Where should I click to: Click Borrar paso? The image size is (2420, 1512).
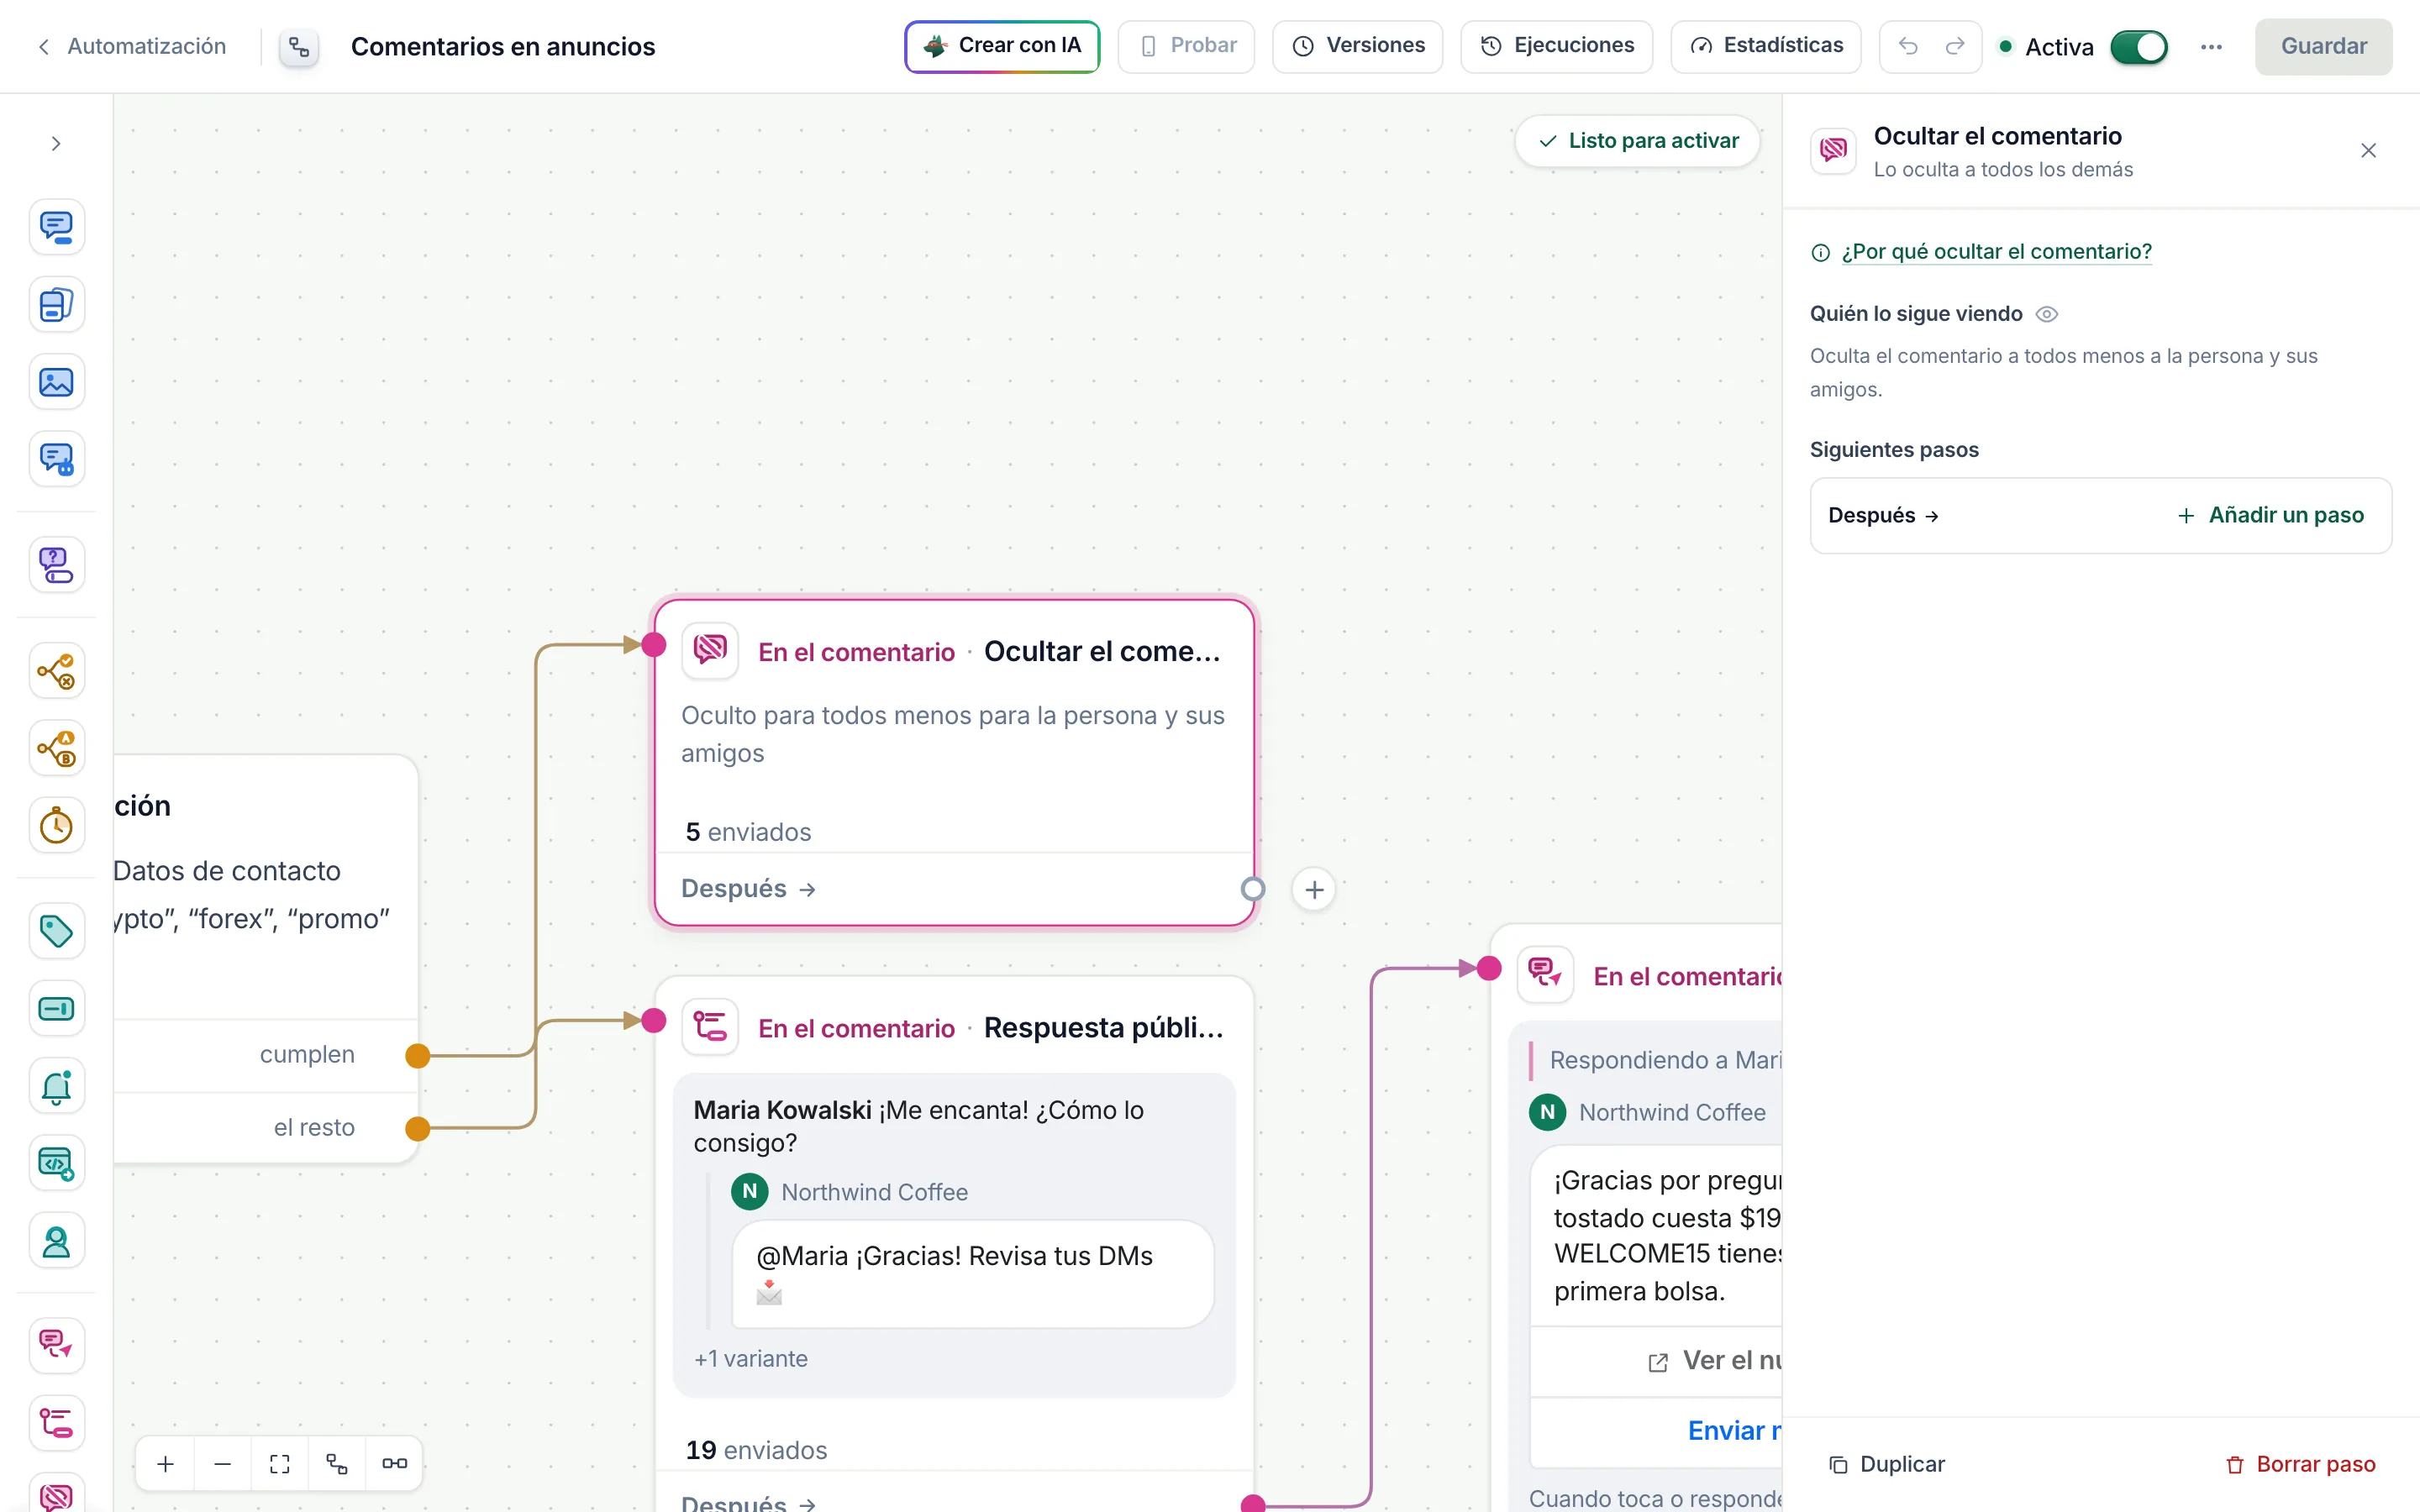coord(2300,1464)
